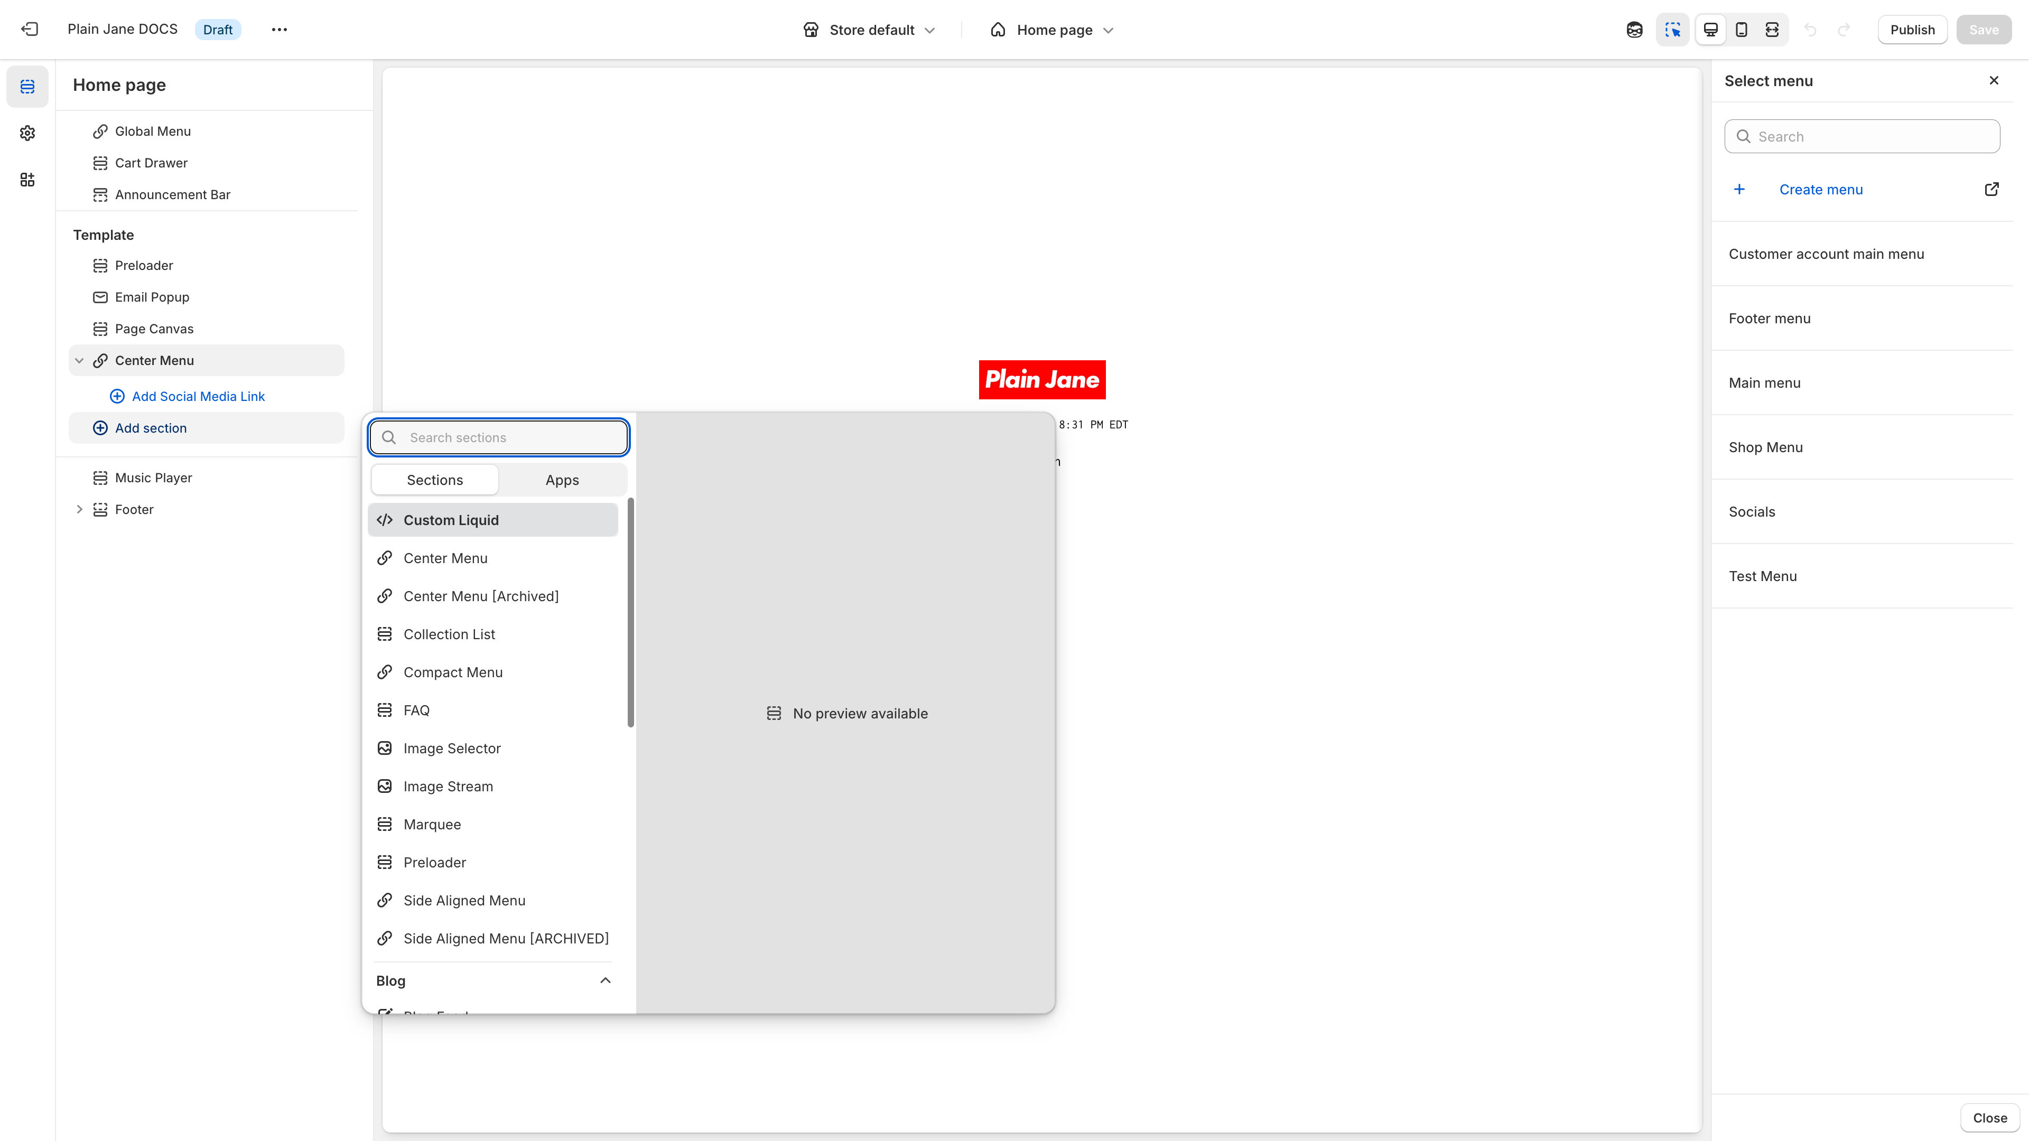
Task: Select the Sections panel icon in left sidebar
Action: [x=27, y=87]
